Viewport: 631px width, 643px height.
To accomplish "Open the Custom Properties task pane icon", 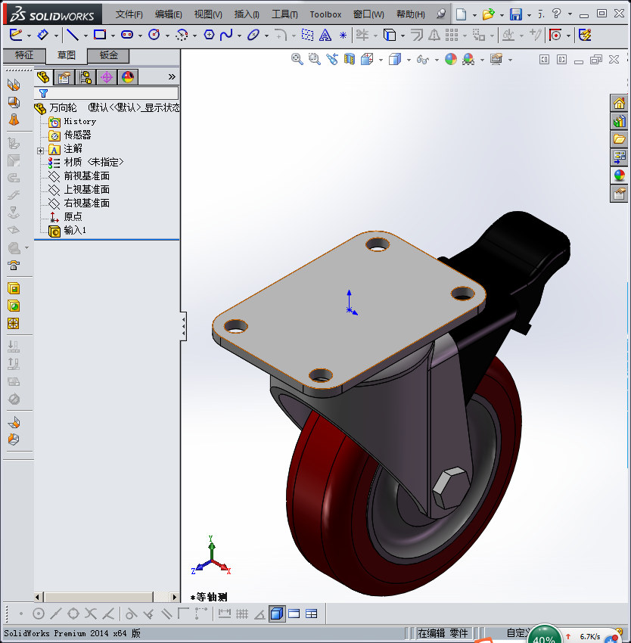I will [619, 194].
